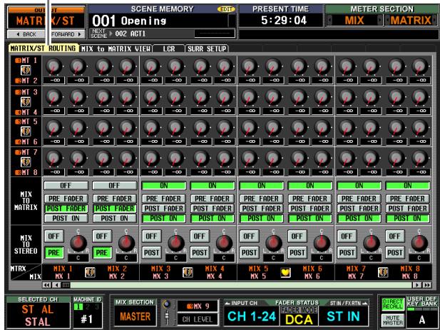The width and height of the screenshot is (440, 330).
Task: Click the EDIT indicator in SCENE MEMORY
Action: pos(226,9)
